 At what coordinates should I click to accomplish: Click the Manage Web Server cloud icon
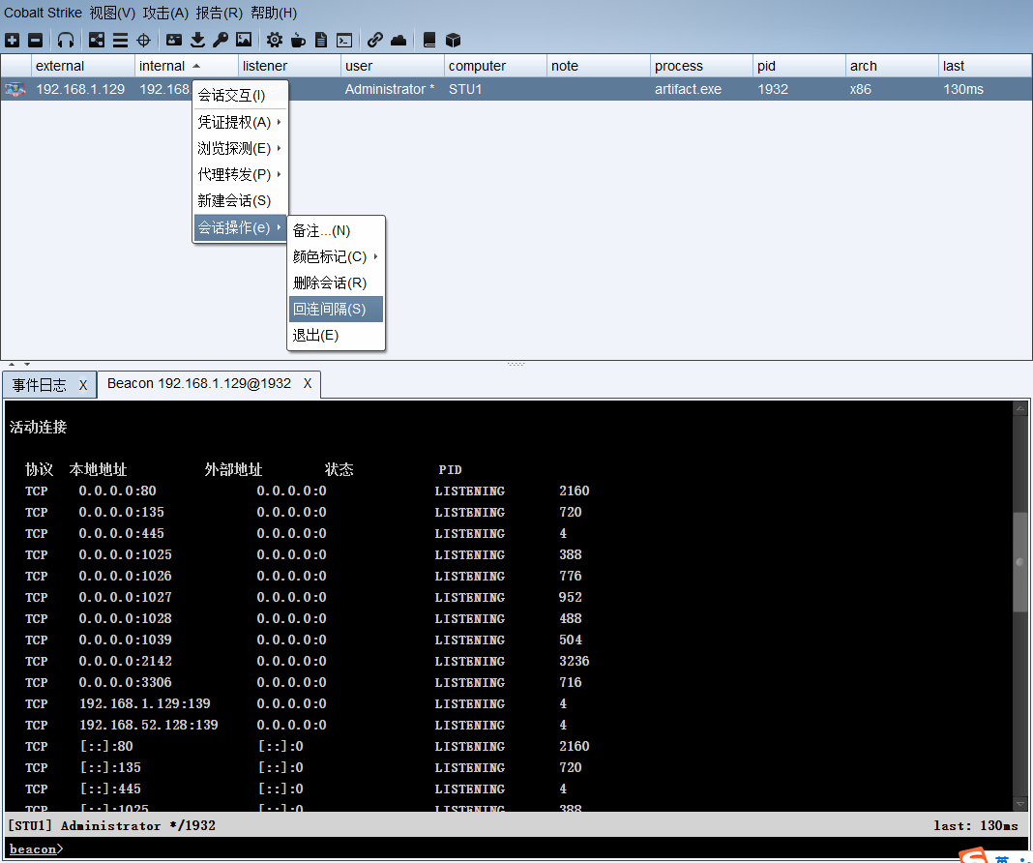point(398,41)
